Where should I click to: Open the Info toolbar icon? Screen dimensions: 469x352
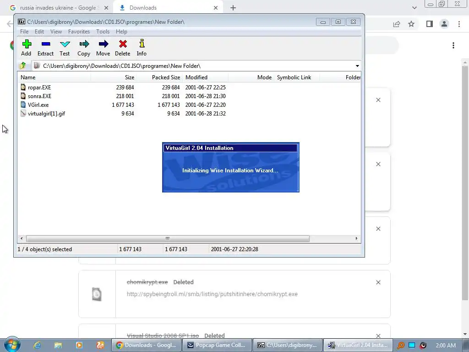pyautogui.click(x=142, y=44)
